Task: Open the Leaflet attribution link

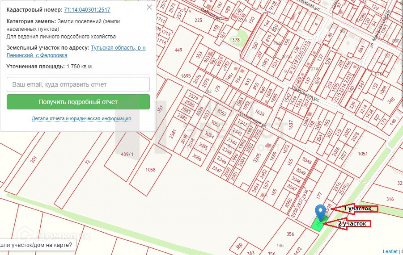Action: (x=390, y=251)
